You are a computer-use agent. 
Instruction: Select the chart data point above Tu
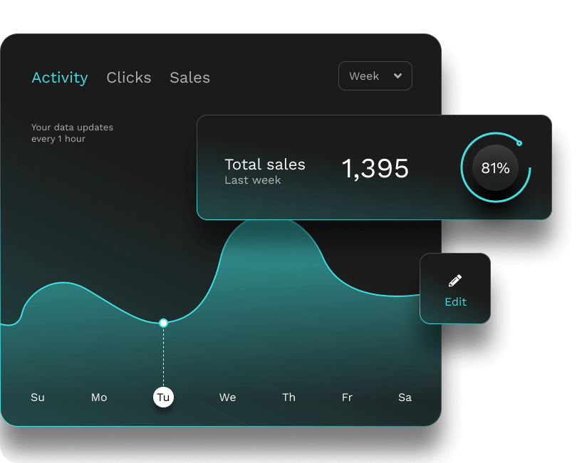tap(163, 323)
